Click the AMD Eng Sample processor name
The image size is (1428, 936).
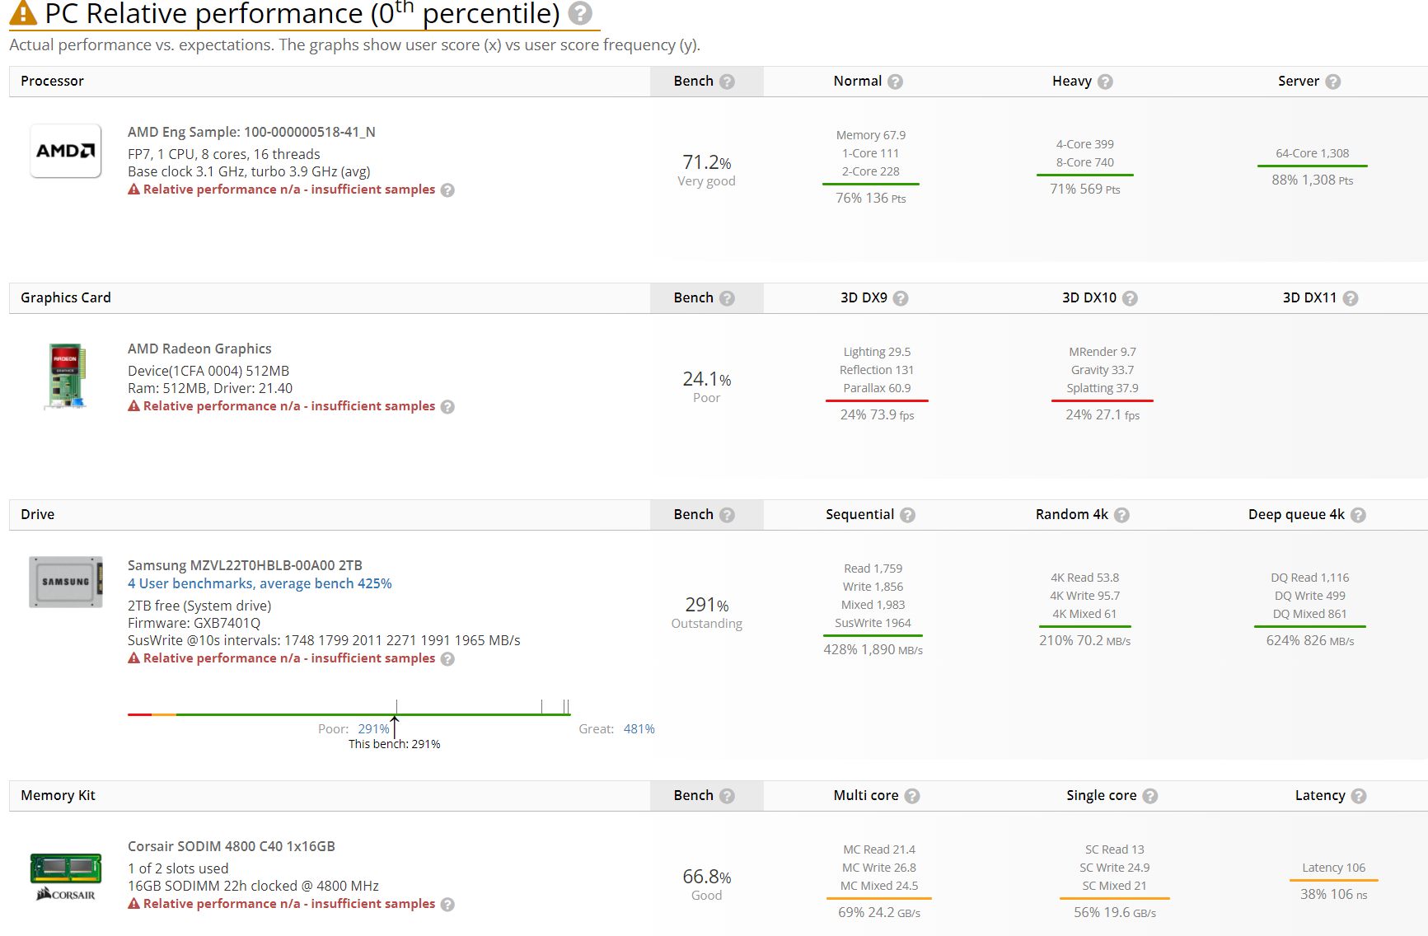tap(251, 132)
